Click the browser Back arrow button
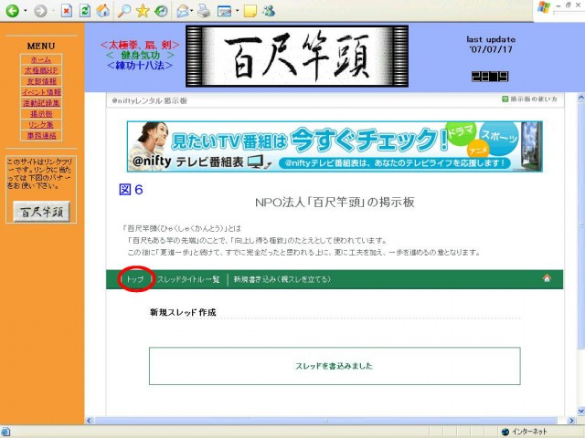This screenshot has height=438, width=585. [x=13, y=11]
